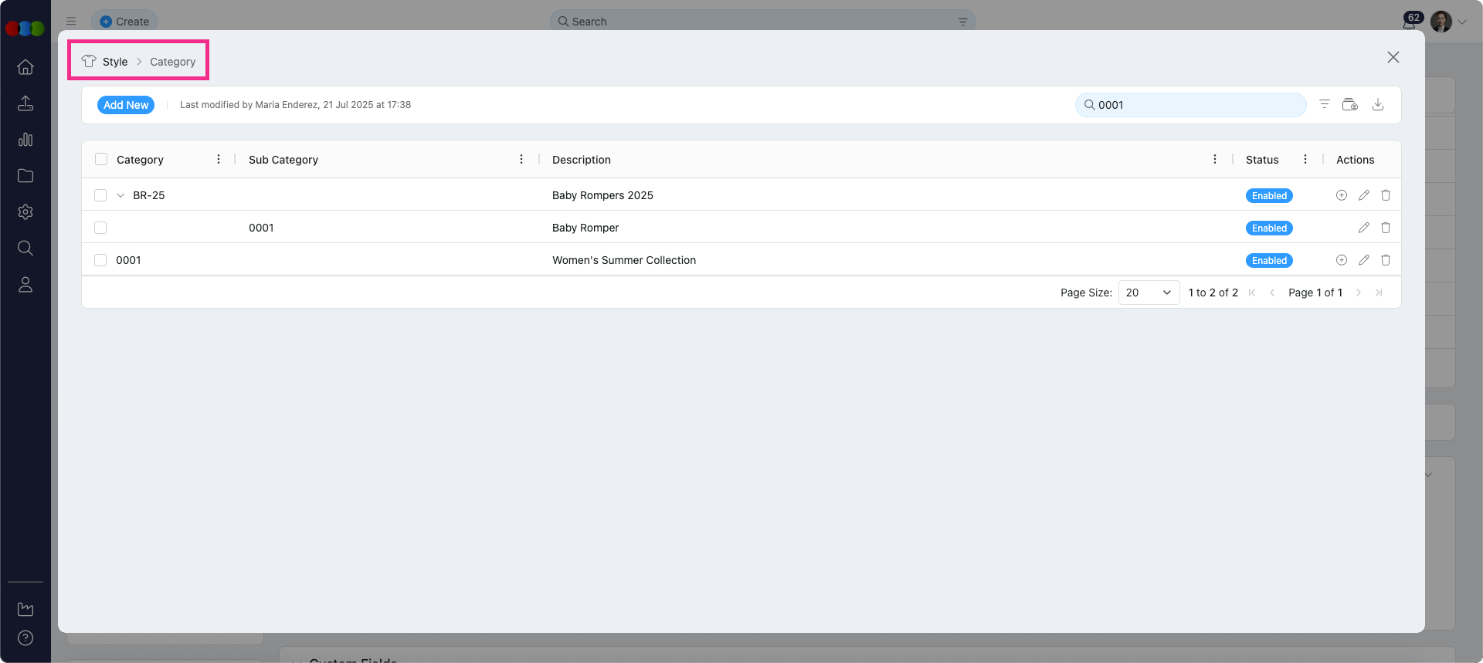Add a sub category to BR-25
The image size is (1483, 663).
point(1342,195)
